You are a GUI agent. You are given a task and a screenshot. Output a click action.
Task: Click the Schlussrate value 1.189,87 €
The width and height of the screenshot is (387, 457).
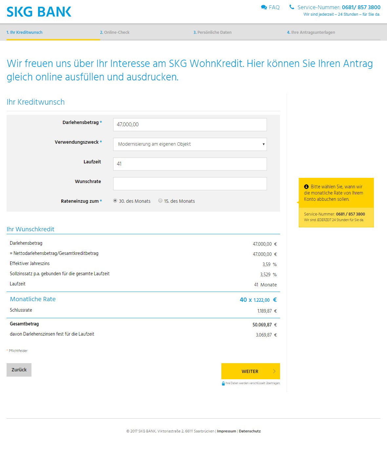pos(267,311)
